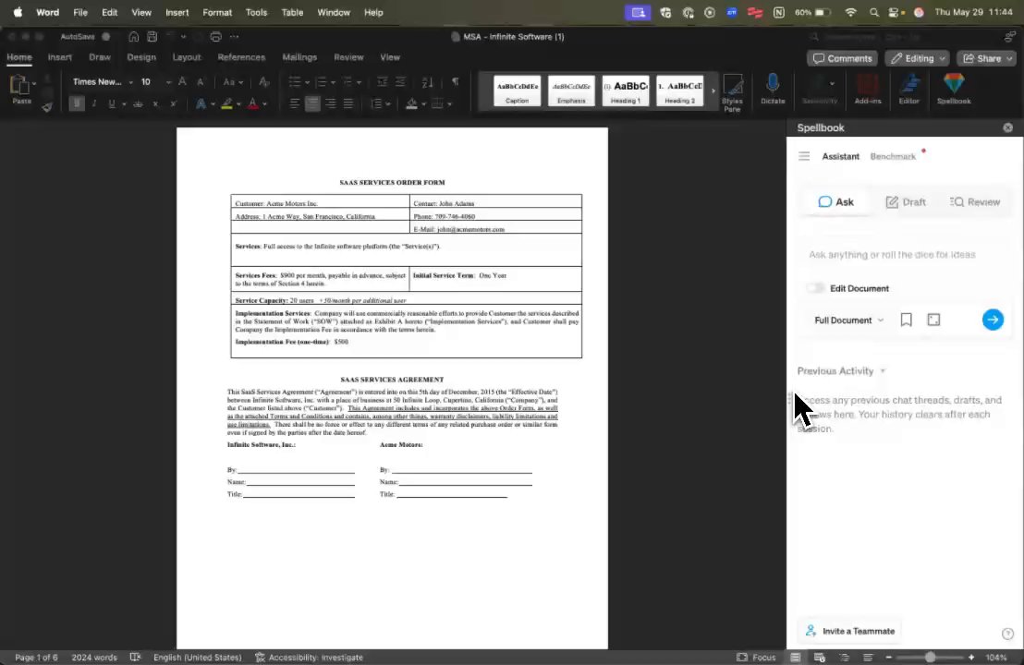
Task: Apply the yellow text highlight color
Action: [x=226, y=103]
